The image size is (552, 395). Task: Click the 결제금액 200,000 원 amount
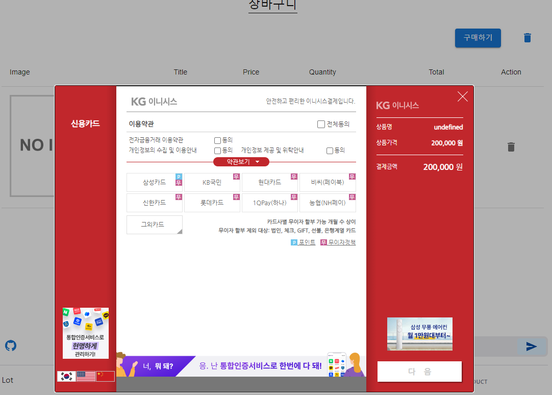(x=443, y=167)
